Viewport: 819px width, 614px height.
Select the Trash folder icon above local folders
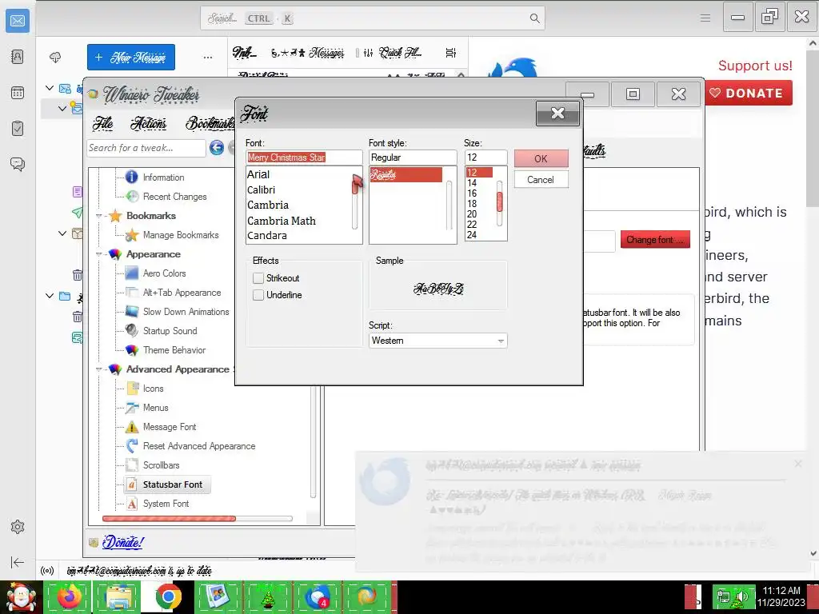pos(78,275)
